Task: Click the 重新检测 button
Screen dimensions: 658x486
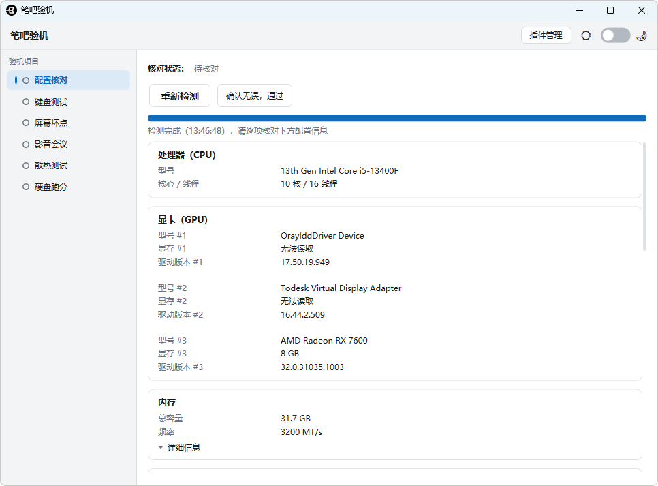Action: pyautogui.click(x=180, y=96)
